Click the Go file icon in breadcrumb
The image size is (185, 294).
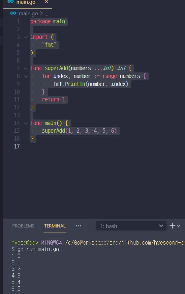coord(13,13)
